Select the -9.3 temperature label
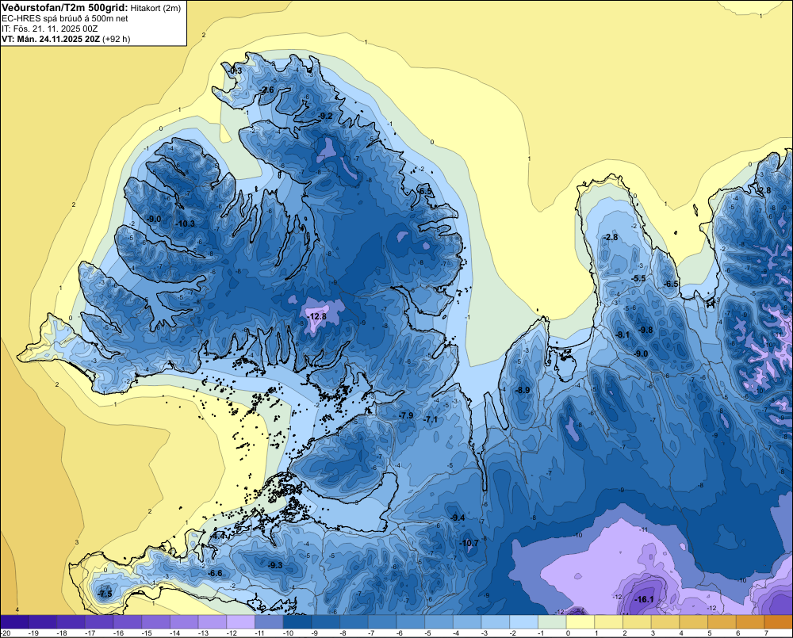Viewport: 793px width, 638px height. tap(275, 565)
